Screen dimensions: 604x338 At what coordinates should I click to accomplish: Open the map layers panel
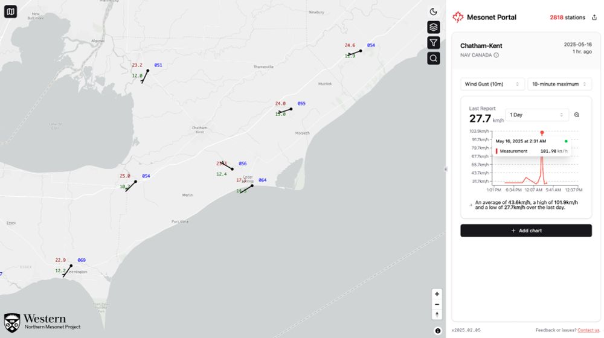[x=433, y=27]
